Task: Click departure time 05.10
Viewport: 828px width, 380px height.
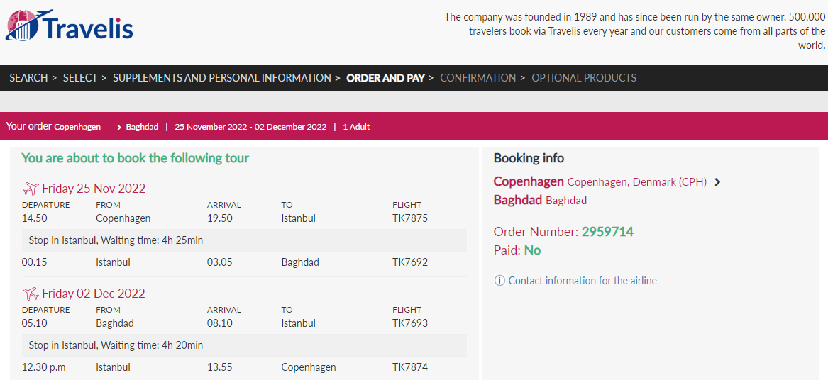Action: click(34, 323)
